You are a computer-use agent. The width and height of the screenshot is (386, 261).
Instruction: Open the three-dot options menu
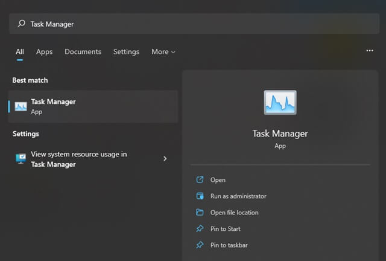(370, 51)
